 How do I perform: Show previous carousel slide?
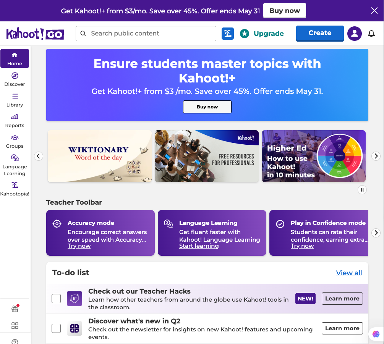click(39, 156)
